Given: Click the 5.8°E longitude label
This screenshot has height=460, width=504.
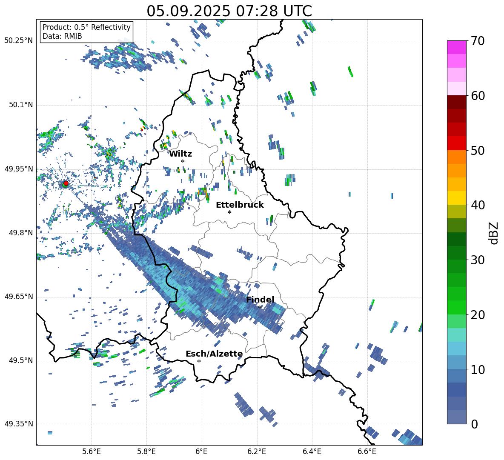Looking at the screenshot, I should click(x=146, y=451).
